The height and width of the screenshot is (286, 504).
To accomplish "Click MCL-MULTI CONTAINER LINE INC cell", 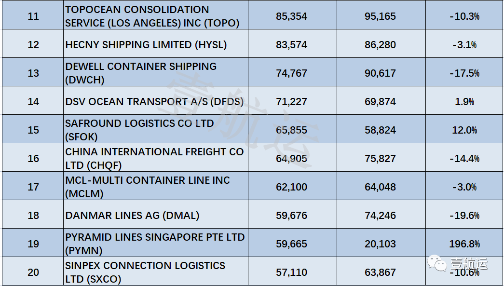I will (x=148, y=187).
